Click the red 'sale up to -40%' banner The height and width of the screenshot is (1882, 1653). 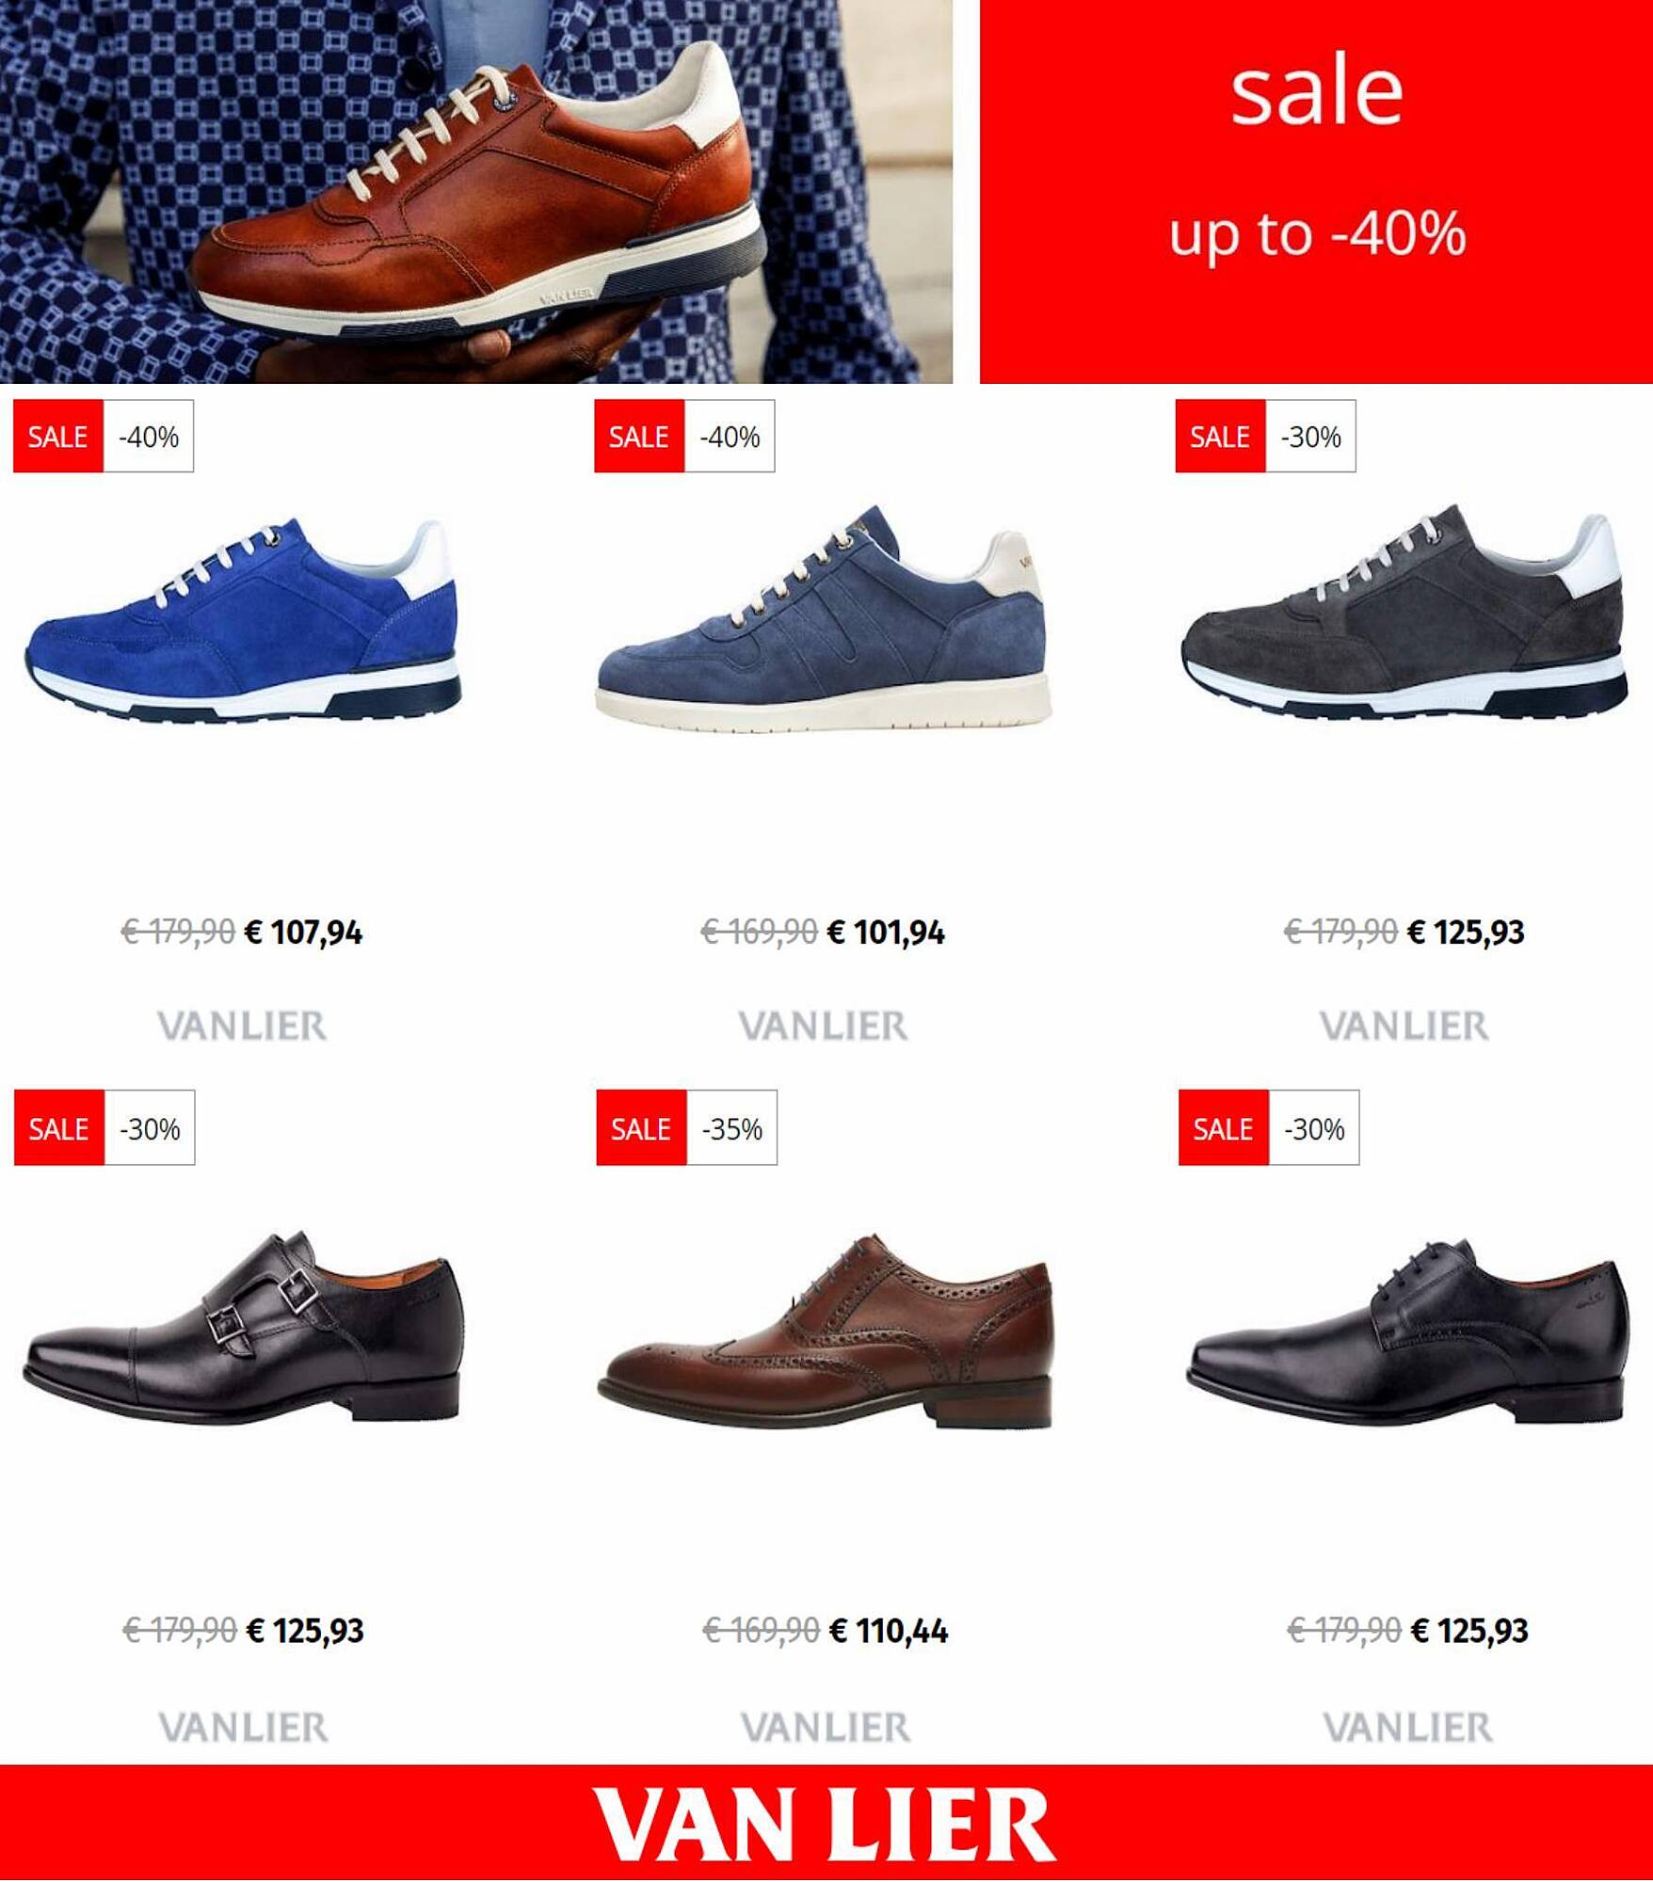(1316, 192)
